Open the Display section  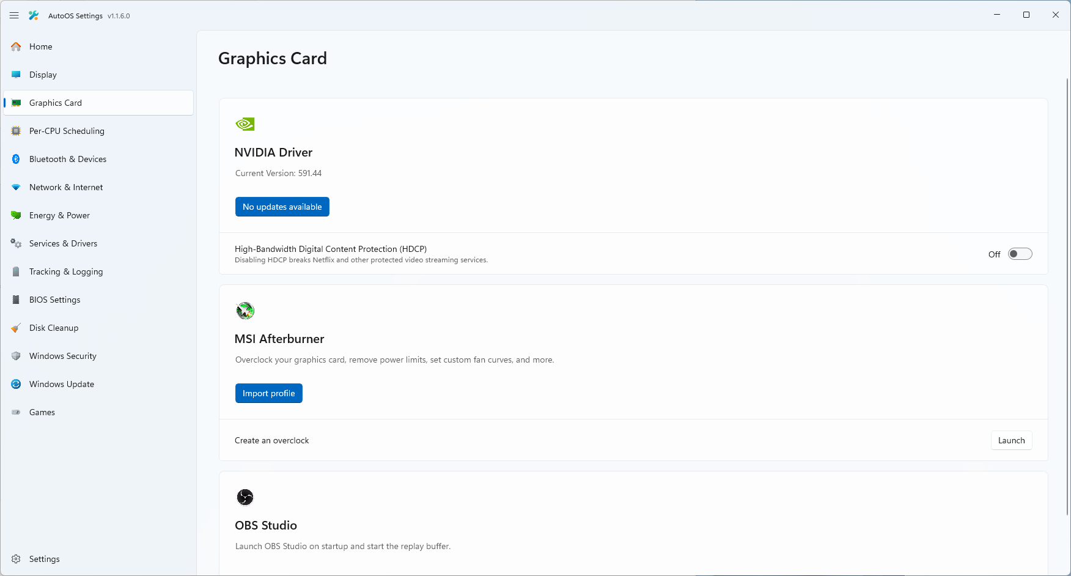click(x=98, y=75)
